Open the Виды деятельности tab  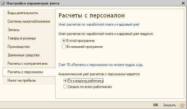click(x=29, y=13)
